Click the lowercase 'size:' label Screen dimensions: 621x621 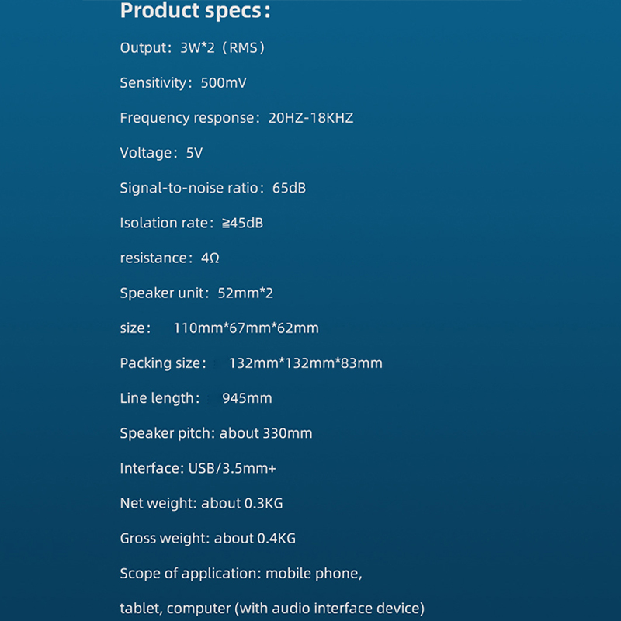point(134,328)
